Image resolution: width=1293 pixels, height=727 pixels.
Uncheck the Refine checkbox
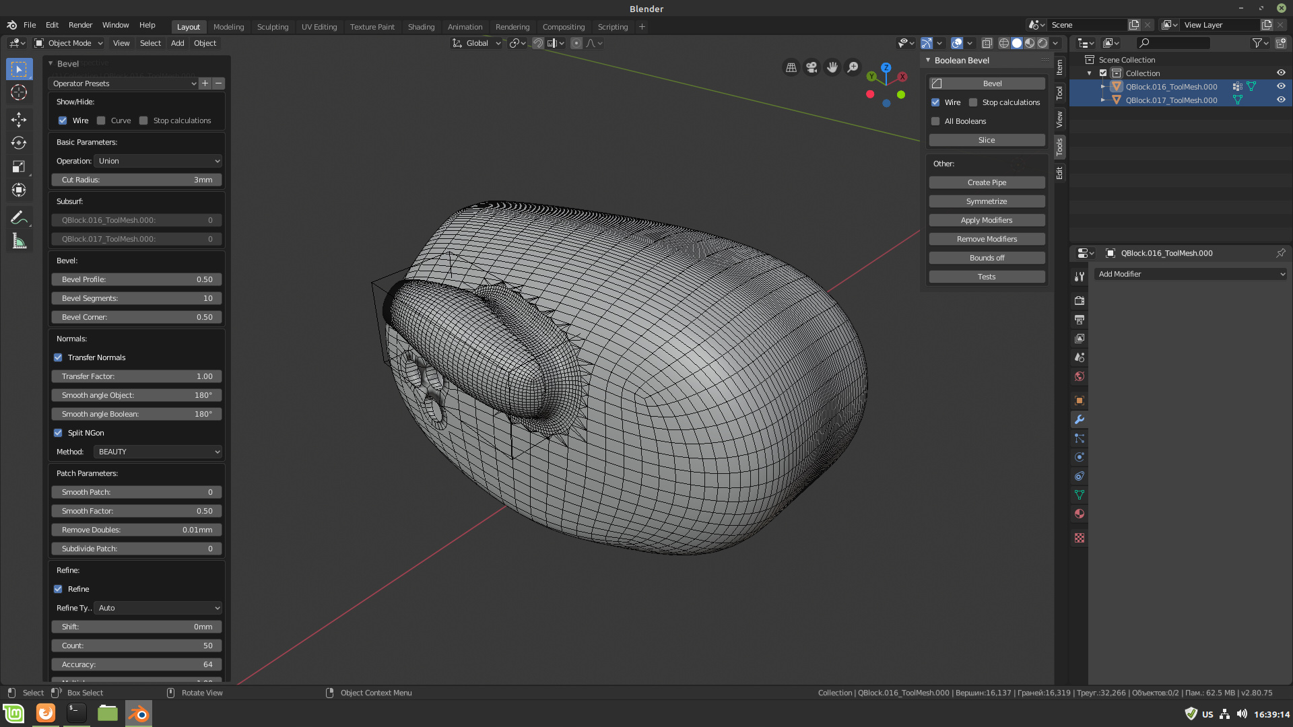pos(58,589)
